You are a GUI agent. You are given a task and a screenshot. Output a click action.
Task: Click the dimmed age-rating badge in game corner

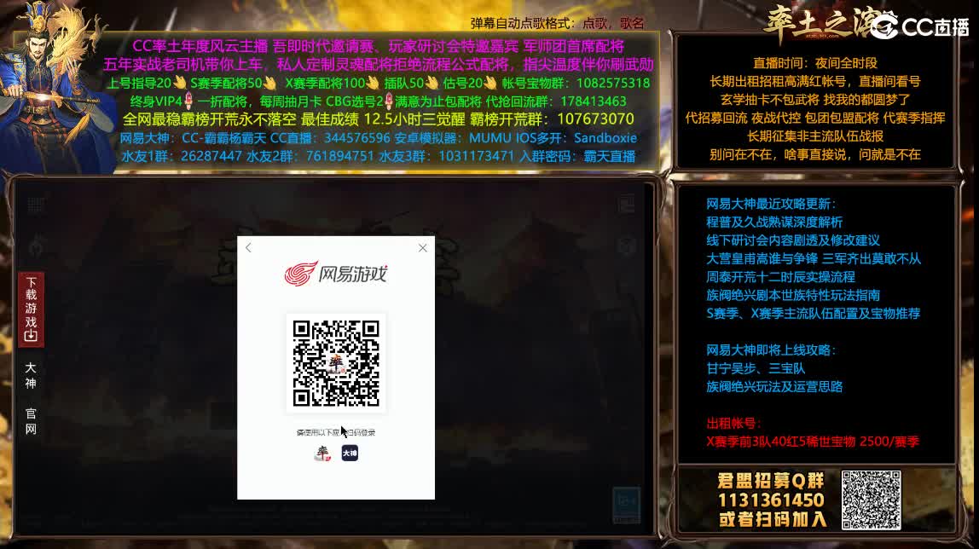click(x=626, y=505)
